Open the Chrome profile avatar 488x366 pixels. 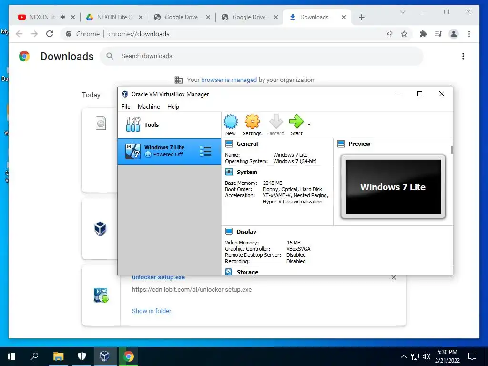tap(454, 34)
